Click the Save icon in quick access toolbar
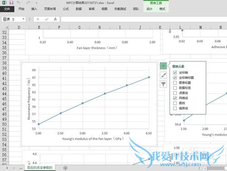This screenshot has height=171, width=227. click(x=11, y=3)
